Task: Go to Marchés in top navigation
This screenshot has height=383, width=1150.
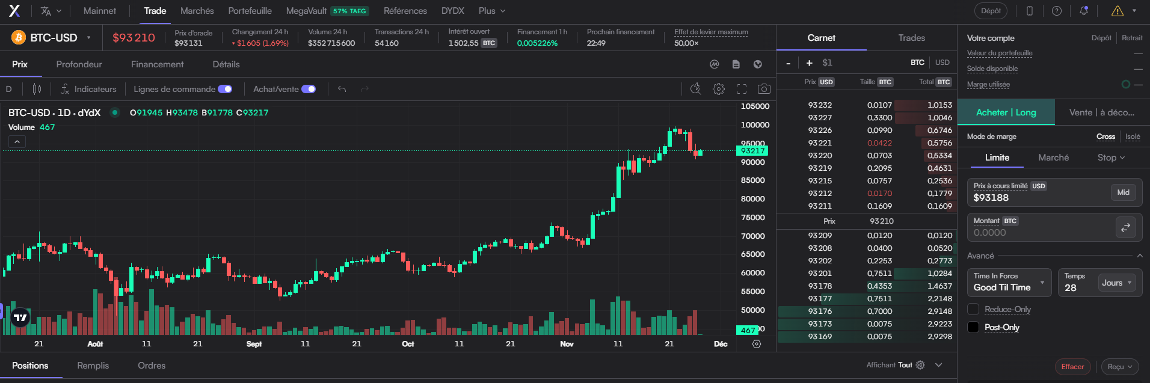Action: tap(197, 11)
